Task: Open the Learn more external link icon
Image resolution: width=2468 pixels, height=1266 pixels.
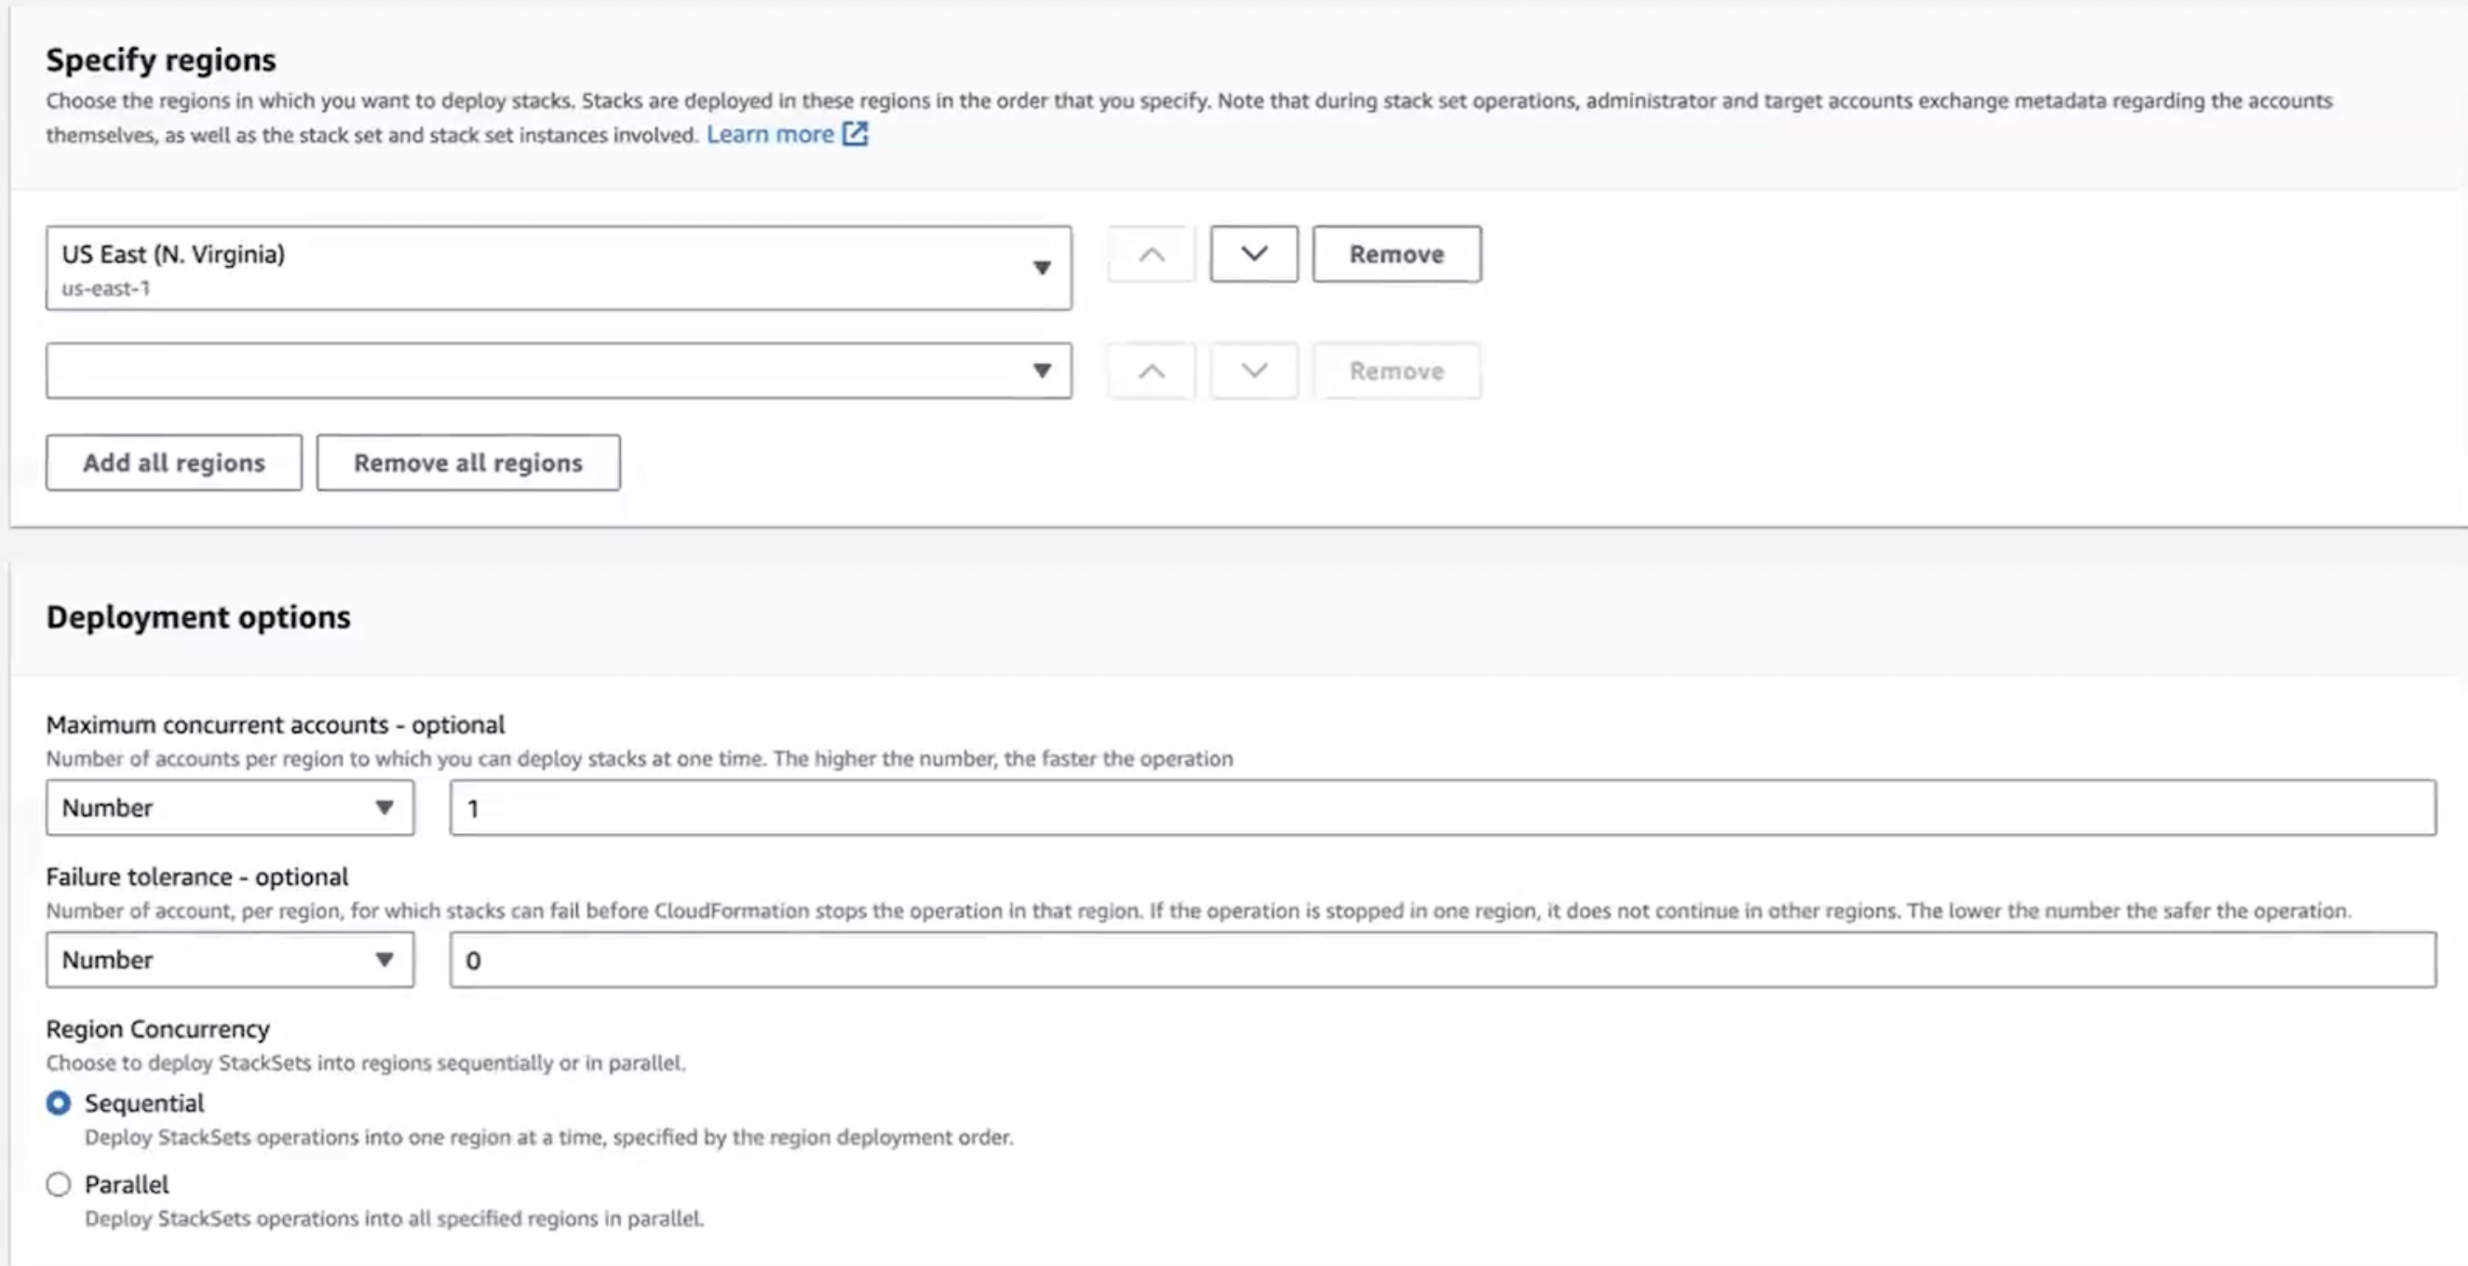Action: tap(855, 134)
